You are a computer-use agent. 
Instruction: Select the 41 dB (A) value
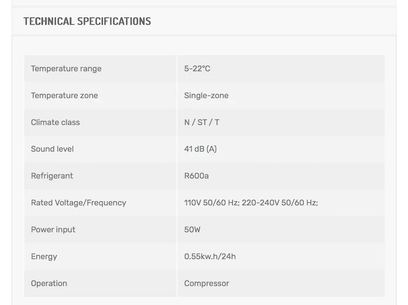(200, 149)
